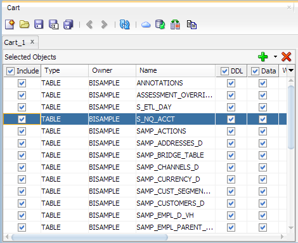
Task: Add objects using green plus icon
Action: pos(263,57)
